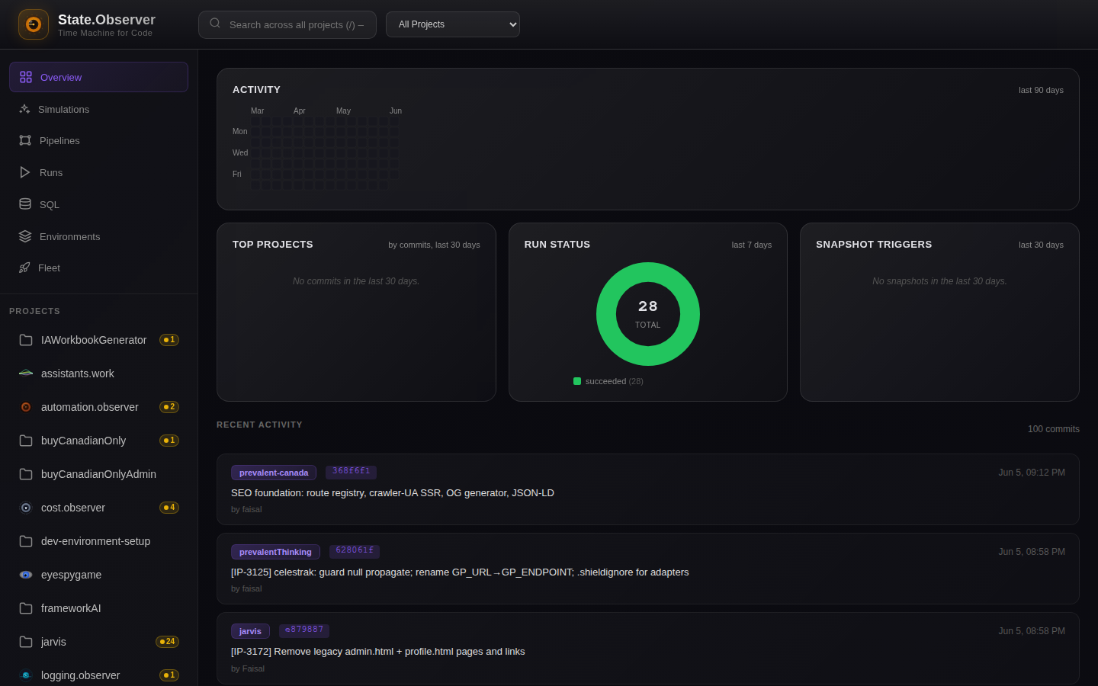The width and height of the screenshot is (1098, 686).
Task: Open the Overview page
Action: 98,77
